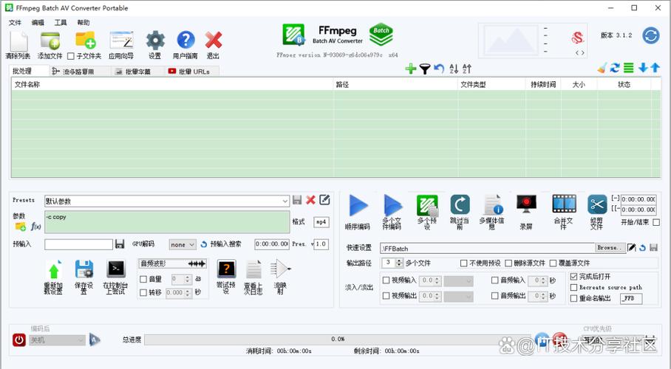
Task: Open the GPU解码 none dropdown
Action: pyautogui.click(x=183, y=244)
